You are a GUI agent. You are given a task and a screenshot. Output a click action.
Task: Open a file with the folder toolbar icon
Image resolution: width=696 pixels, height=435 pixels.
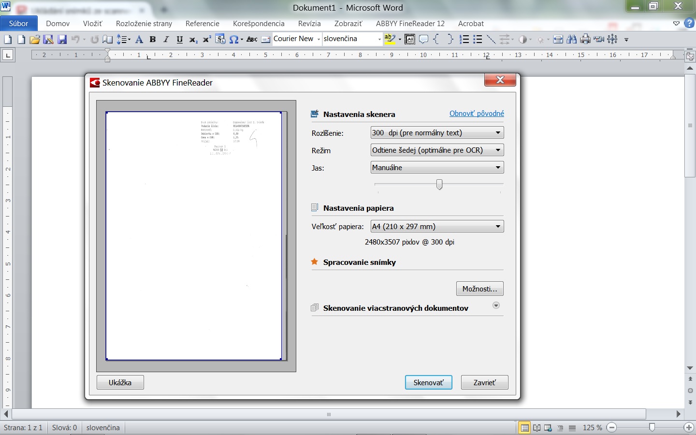point(34,40)
